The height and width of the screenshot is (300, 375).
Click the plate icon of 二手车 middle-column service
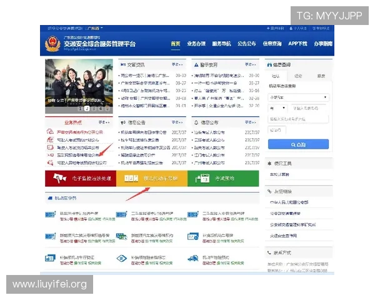coord(121,214)
